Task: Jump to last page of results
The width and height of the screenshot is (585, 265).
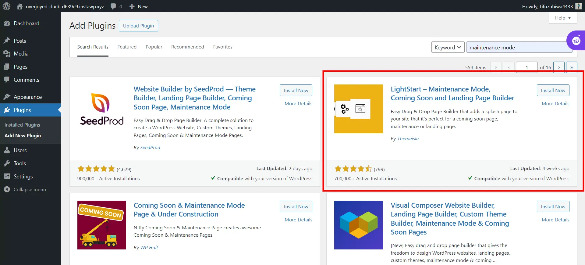Action: click(572, 67)
